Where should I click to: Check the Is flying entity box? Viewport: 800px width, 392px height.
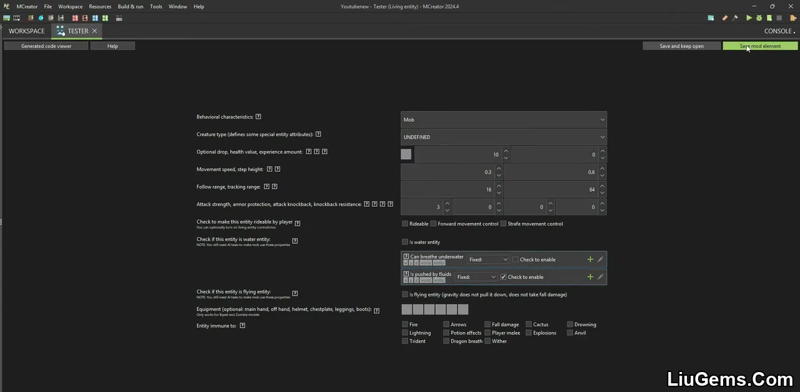tap(405, 294)
